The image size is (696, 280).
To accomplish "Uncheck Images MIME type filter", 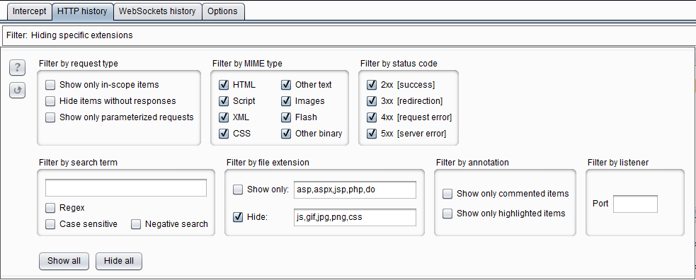I will (x=286, y=101).
